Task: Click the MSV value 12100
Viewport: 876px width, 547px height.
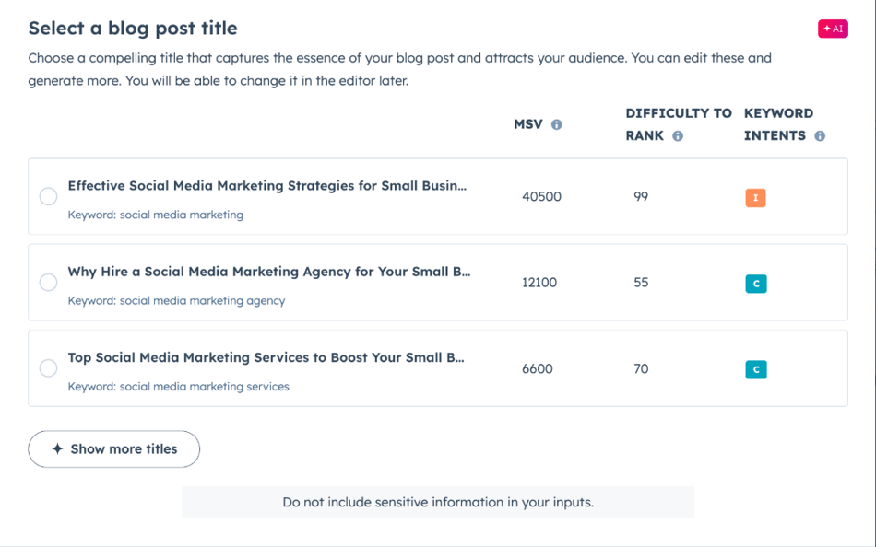Action: (539, 283)
